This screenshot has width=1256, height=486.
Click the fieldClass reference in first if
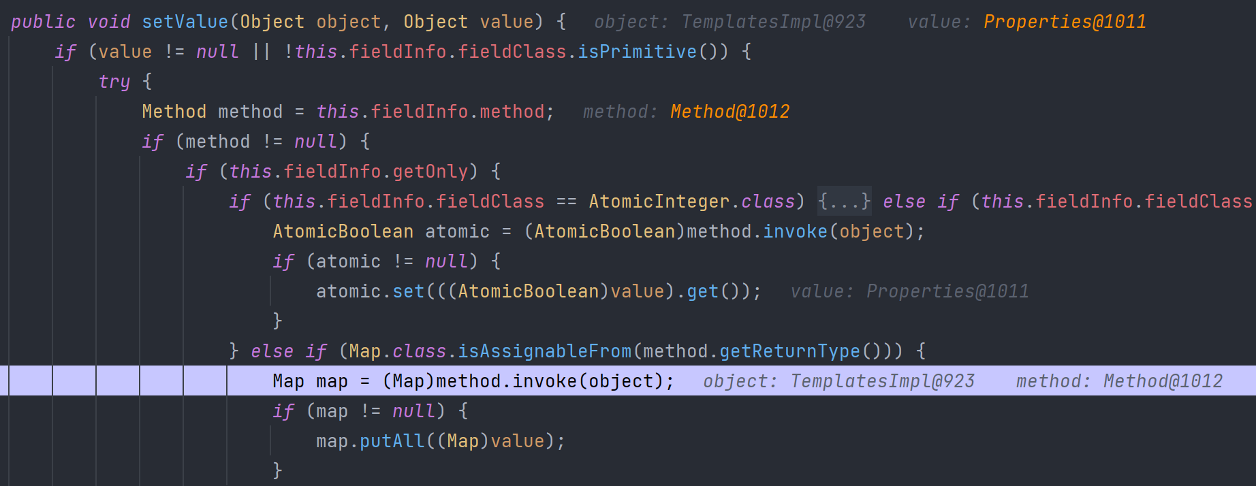[512, 52]
